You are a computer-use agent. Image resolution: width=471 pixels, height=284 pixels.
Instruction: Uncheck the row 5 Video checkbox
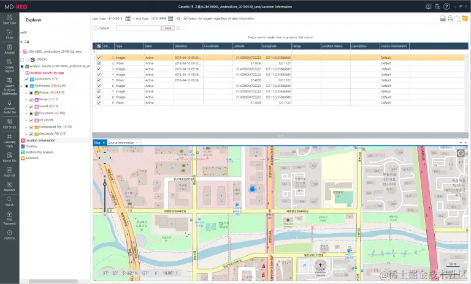coord(99,80)
